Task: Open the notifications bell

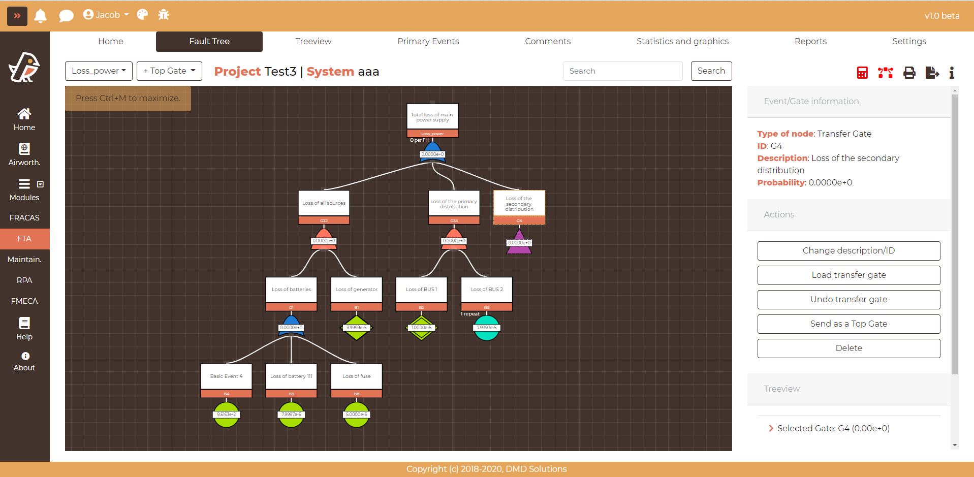Action: (41, 16)
